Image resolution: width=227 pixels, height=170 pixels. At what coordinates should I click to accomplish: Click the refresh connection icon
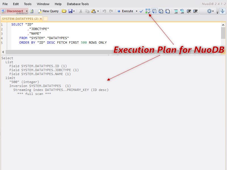[32, 11]
